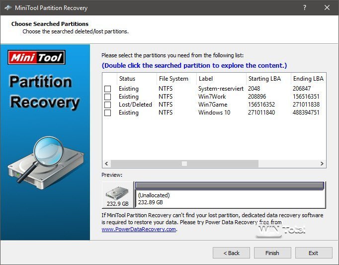Click starting LBA value 2048

tap(254, 89)
